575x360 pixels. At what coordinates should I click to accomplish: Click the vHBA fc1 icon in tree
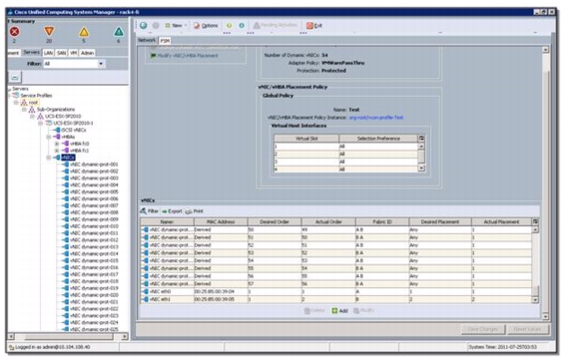(x=66, y=151)
